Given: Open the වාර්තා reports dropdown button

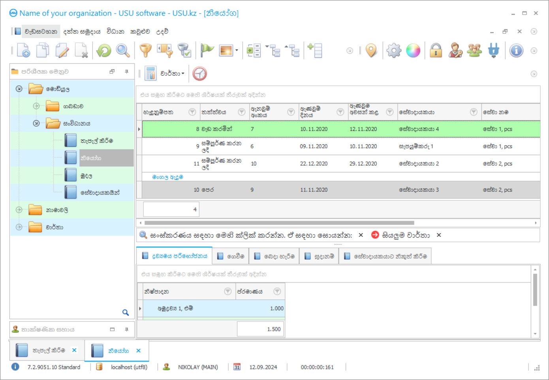Looking at the screenshot, I should tap(165, 74).
